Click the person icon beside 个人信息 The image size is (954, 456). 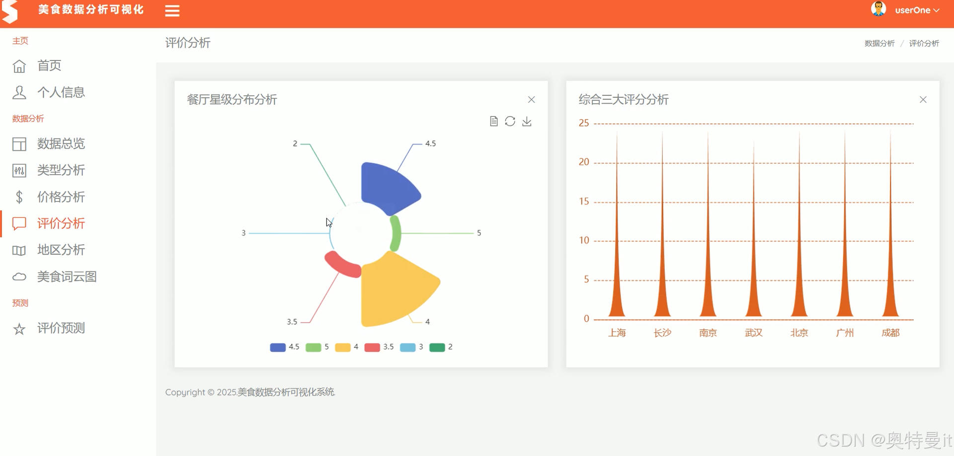pyautogui.click(x=19, y=92)
